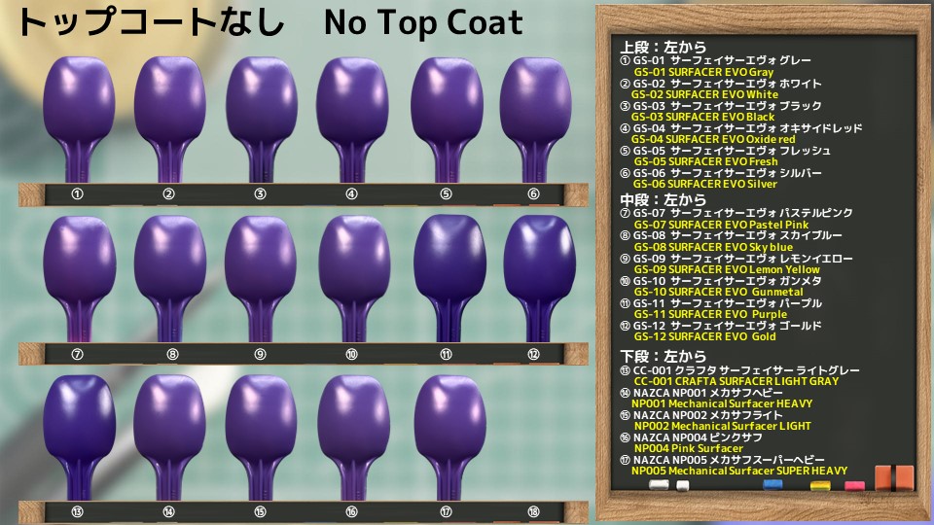Select the spoon above shelf label ⑨
Image resolution: width=934 pixels, height=525 pixels.
click(261, 279)
